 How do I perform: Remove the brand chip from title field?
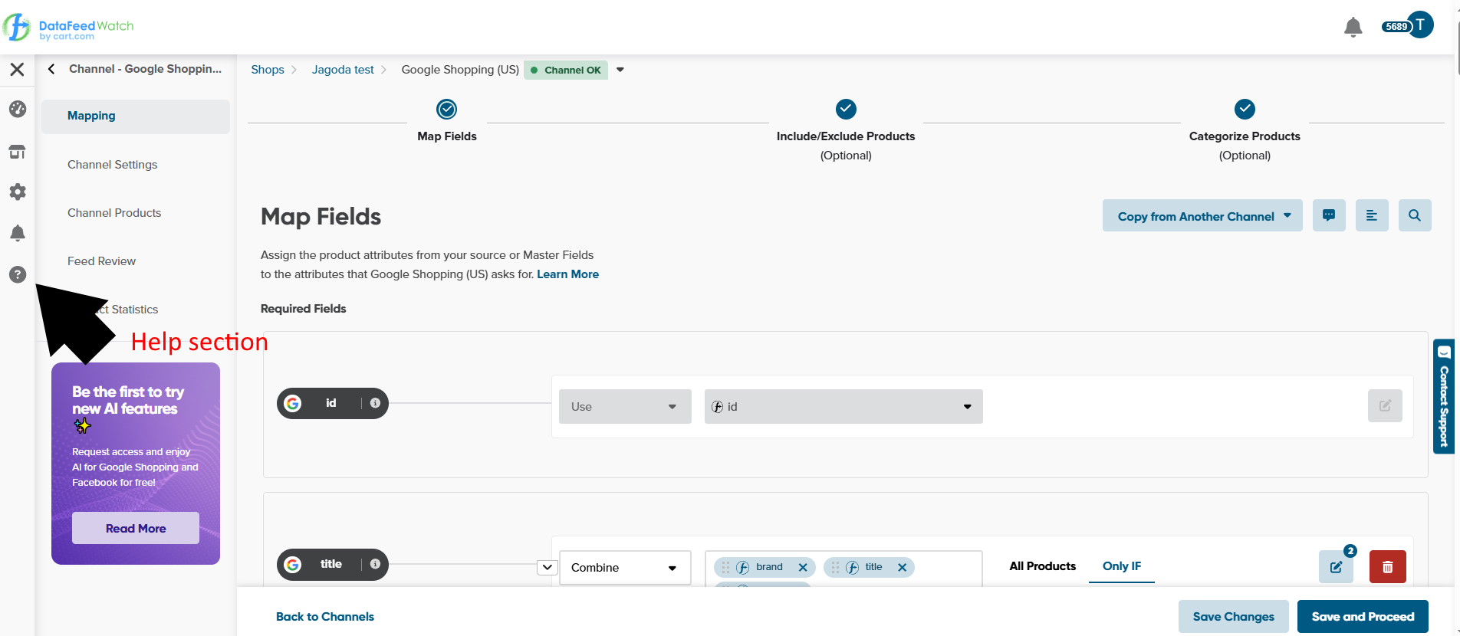click(803, 568)
